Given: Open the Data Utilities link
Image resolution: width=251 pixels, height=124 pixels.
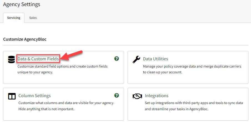Looking at the screenshot, I should [155, 59].
